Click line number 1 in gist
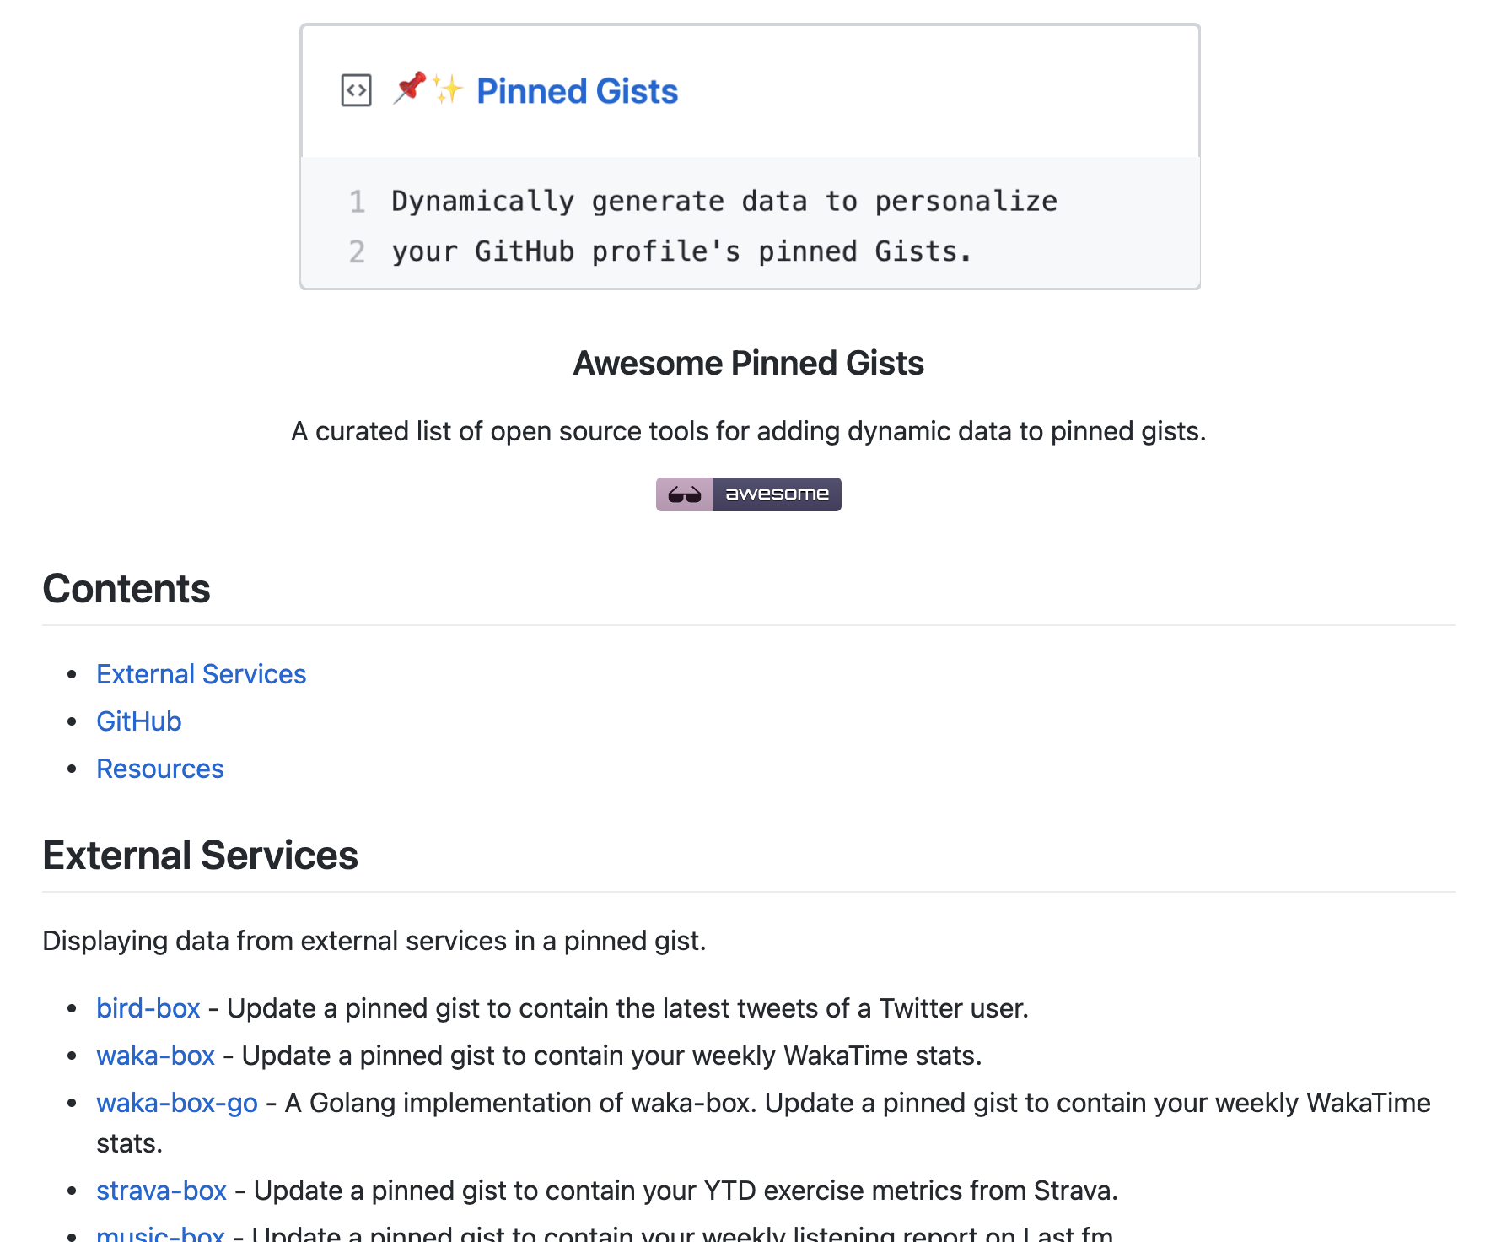 click(x=358, y=202)
